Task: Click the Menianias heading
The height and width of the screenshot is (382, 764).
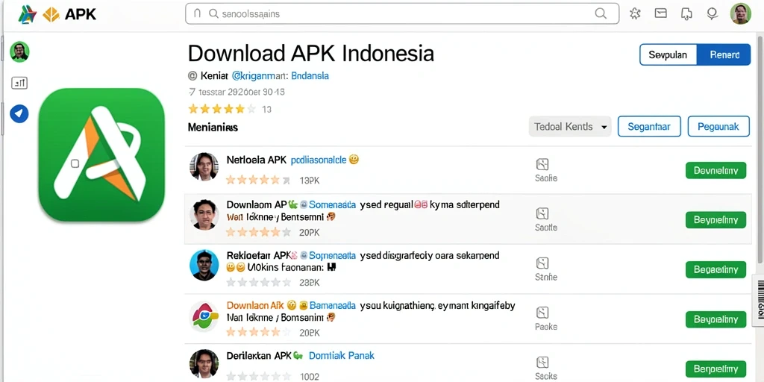Action: [x=213, y=128]
